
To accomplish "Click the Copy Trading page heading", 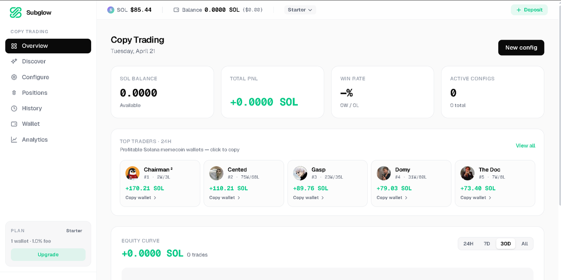I will click(x=137, y=40).
